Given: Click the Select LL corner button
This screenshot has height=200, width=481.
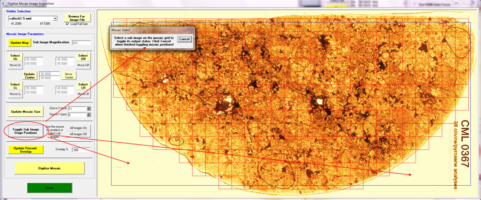Looking at the screenshot, I should point(15,86).
